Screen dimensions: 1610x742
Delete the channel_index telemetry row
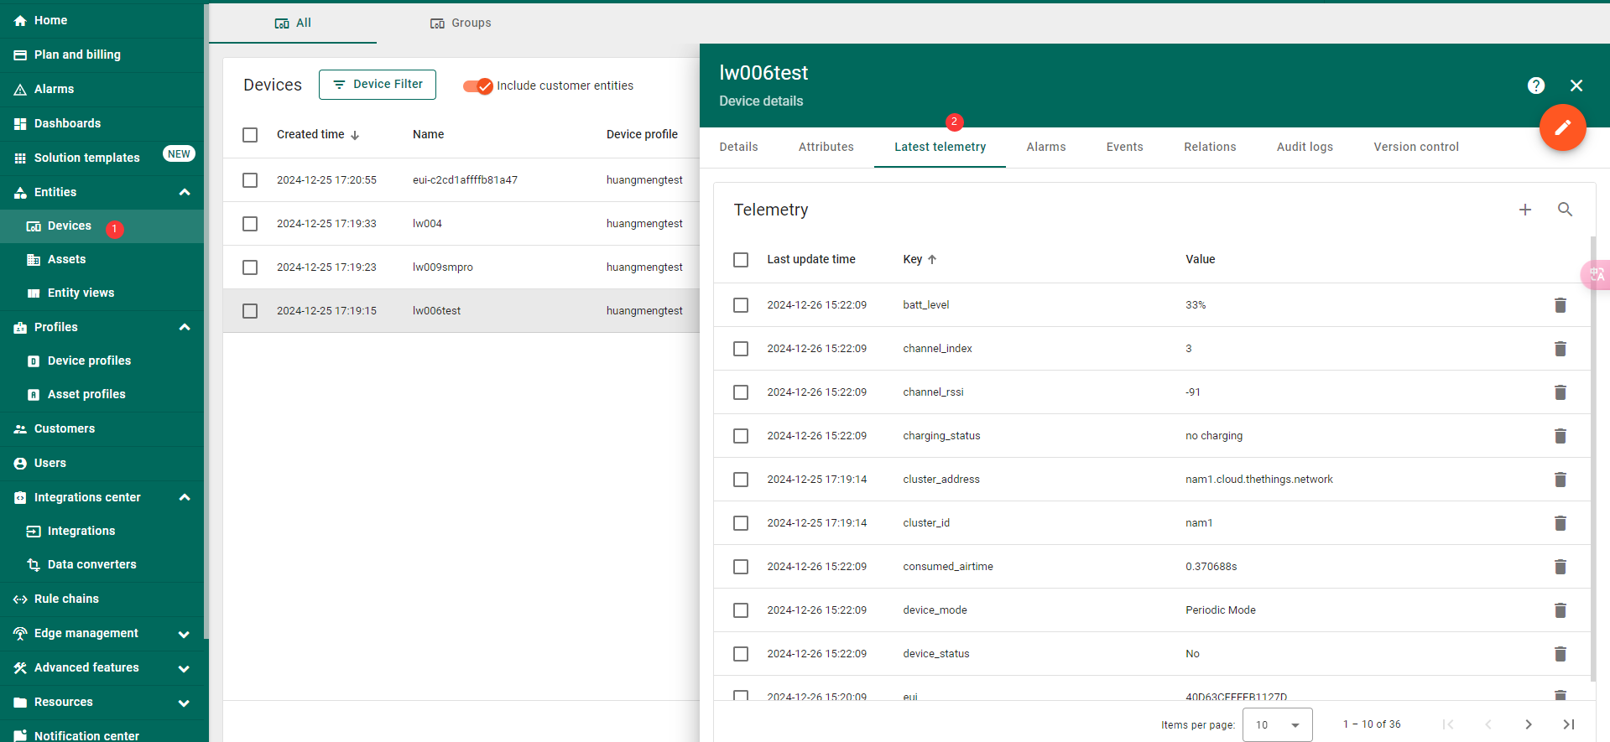click(1561, 349)
